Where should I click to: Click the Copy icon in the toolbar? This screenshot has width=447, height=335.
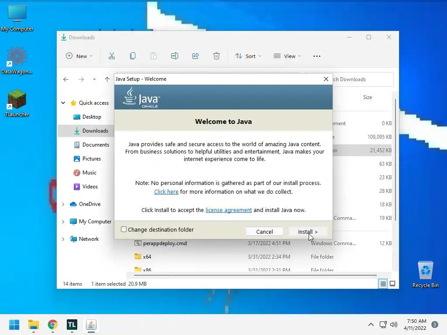point(133,56)
